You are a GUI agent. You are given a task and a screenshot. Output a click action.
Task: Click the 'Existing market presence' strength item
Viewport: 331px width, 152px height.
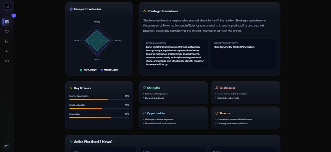point(157,94)
